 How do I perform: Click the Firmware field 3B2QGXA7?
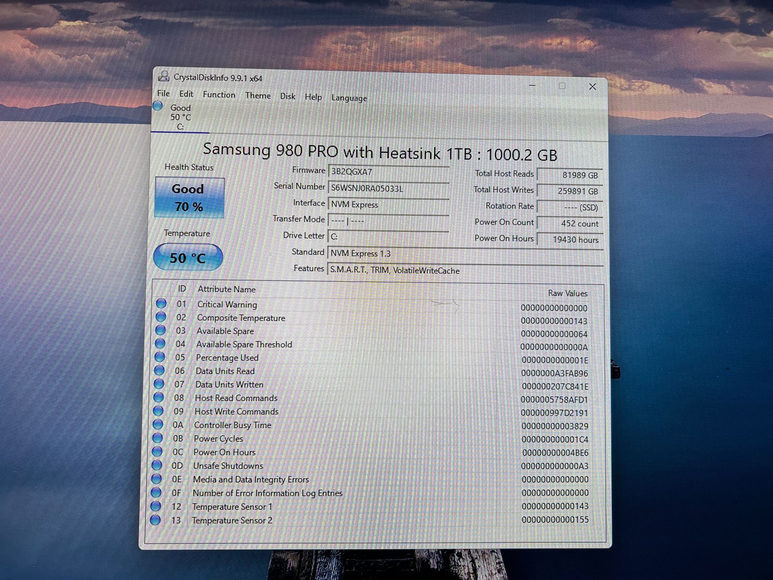tap(388, 172)
